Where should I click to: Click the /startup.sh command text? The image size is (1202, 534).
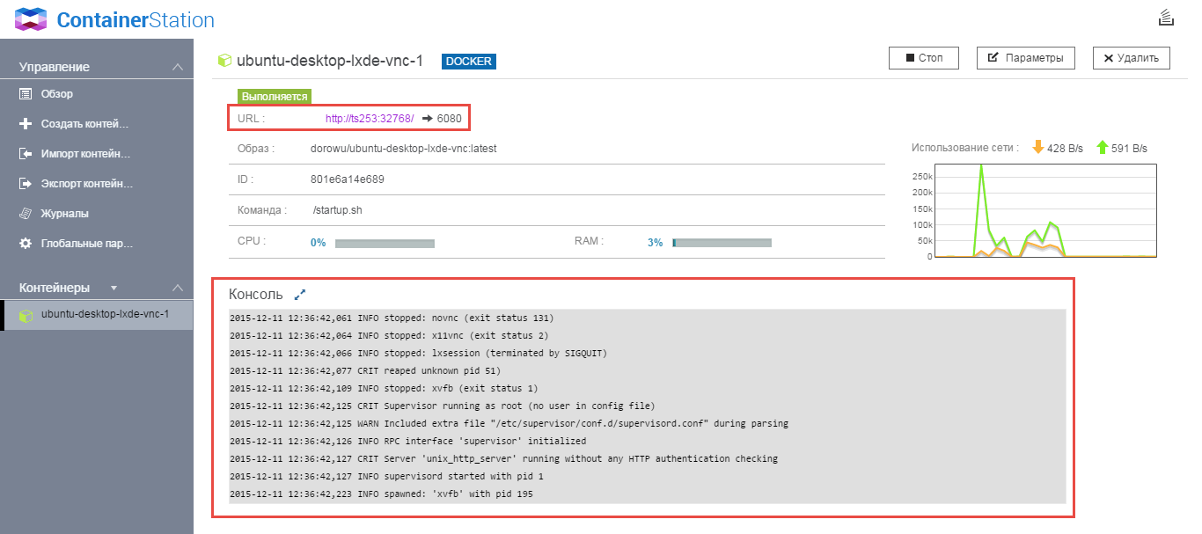(x=338, y=210)
